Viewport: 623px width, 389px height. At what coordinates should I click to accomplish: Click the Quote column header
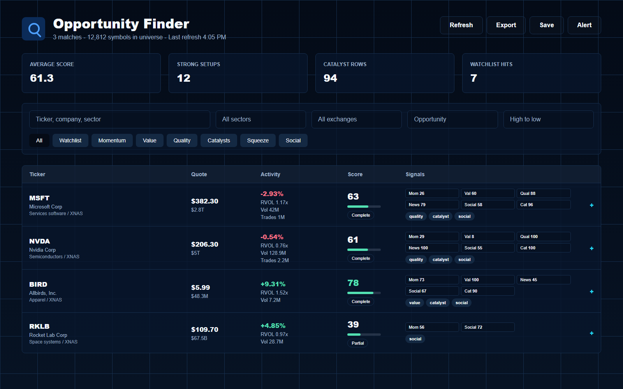[x=199, y=174]
